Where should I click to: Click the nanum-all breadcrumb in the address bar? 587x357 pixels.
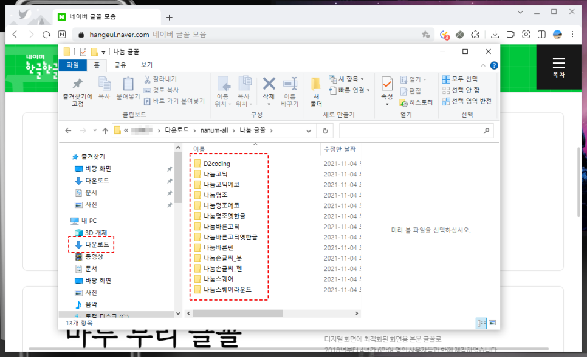click(x=214, y=130)
